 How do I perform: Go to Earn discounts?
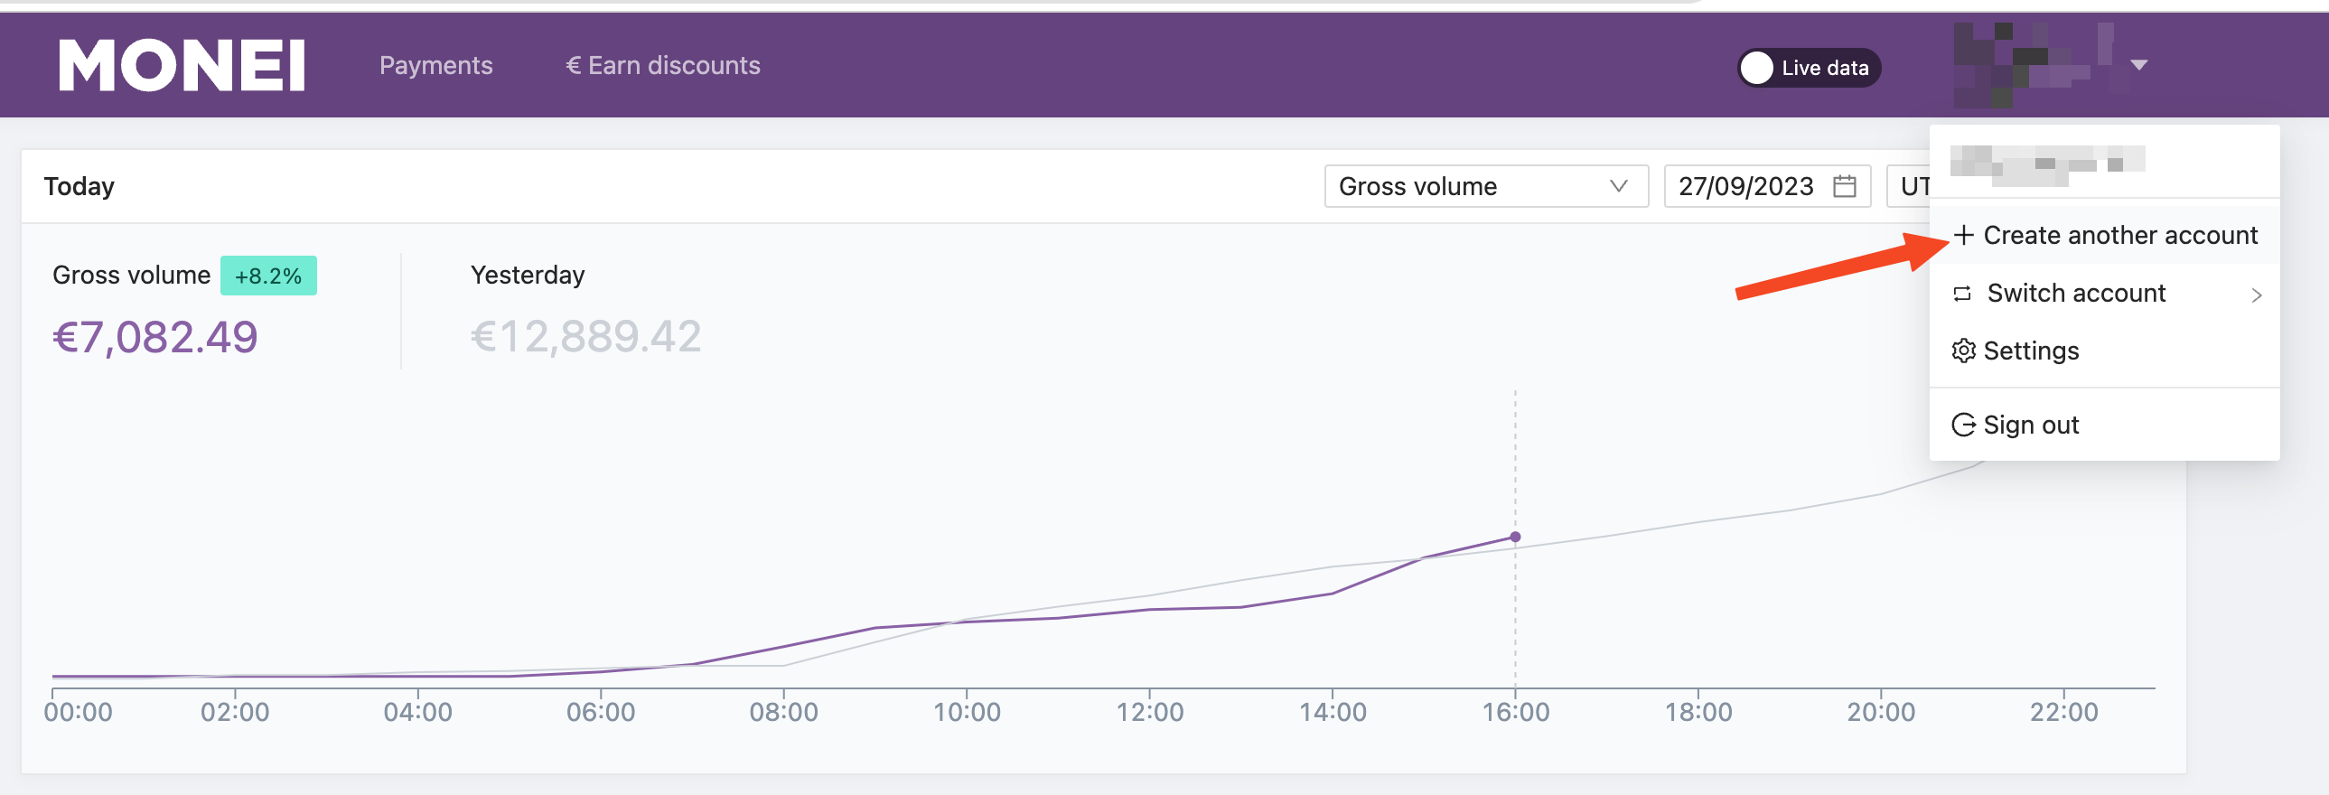[663, 65]
